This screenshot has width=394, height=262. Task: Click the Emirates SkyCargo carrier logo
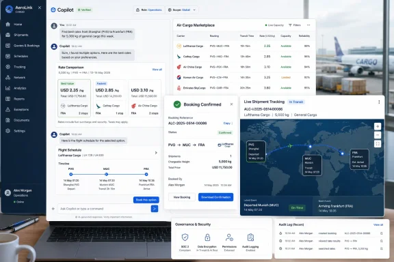(x=179, y=88)
